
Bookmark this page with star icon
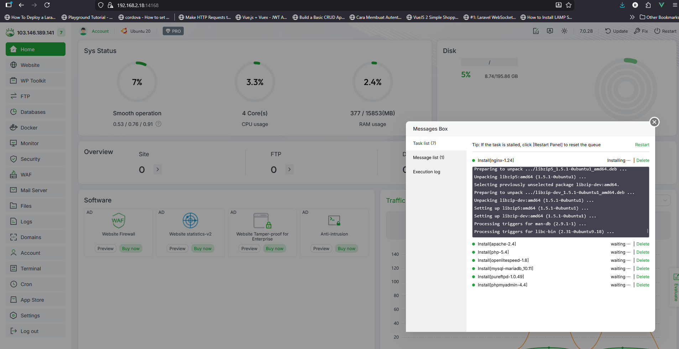(569, 5)
